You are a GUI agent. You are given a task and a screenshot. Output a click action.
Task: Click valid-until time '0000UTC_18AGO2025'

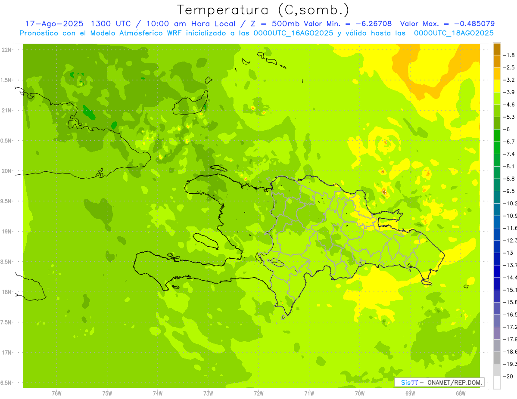[x=453, y=33]
